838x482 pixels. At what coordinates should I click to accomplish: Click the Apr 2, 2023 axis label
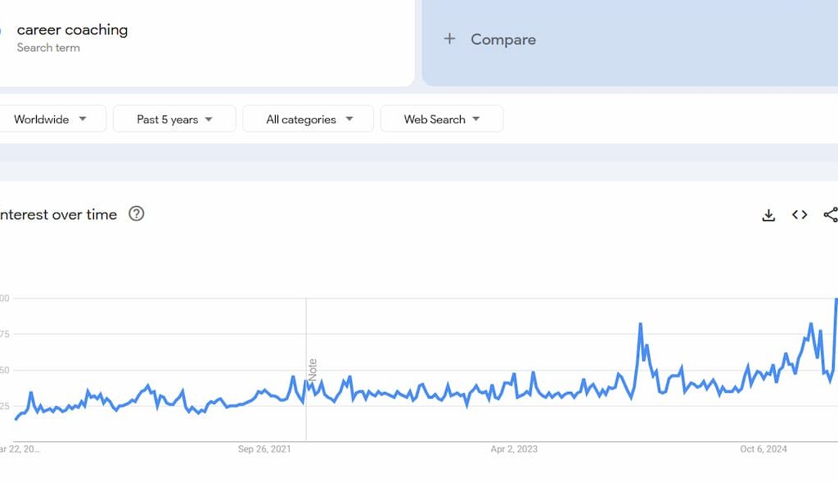tap(514, 449)
